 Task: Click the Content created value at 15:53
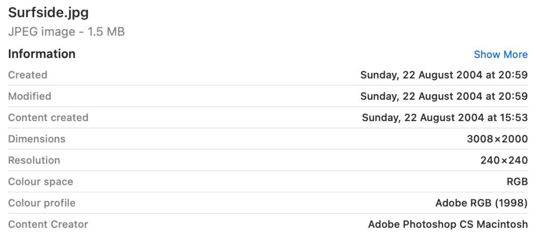click(x=445, y=117)
